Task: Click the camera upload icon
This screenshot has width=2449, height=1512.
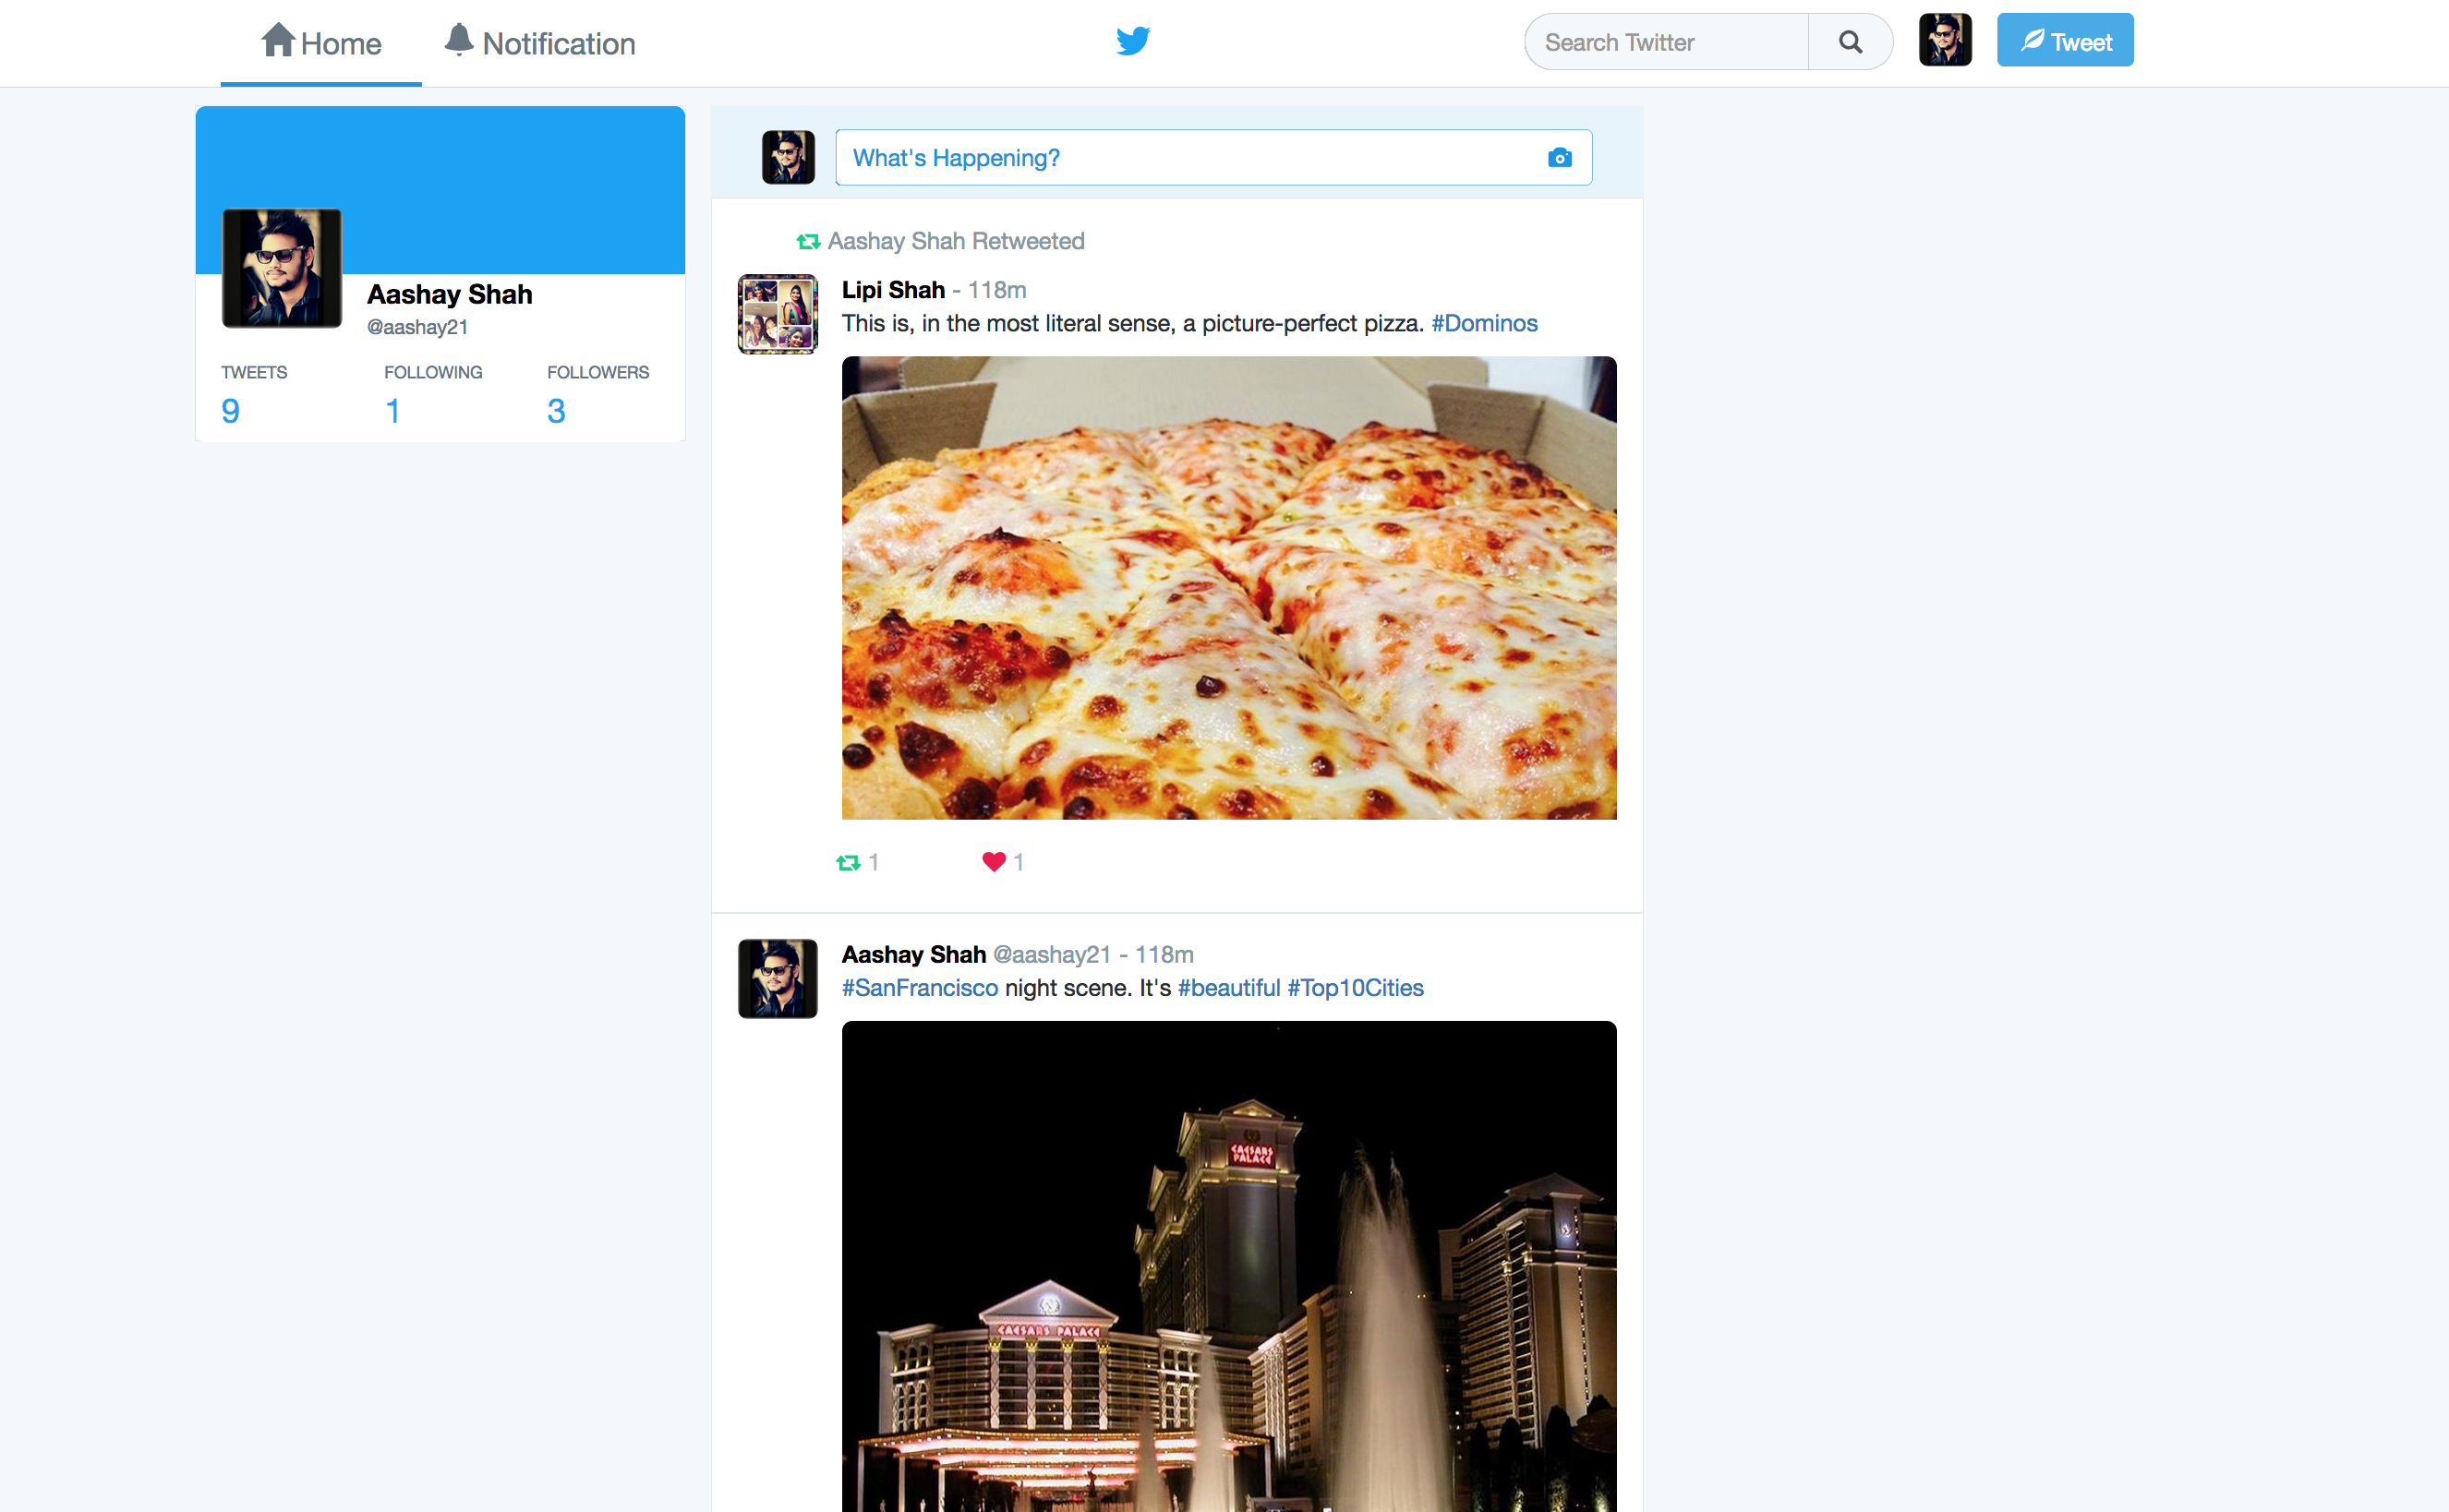Action: pos(1560,158)
